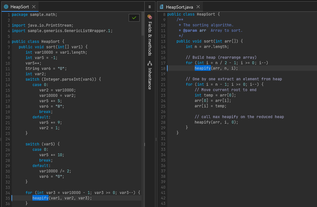Click 'String var6 = "0";' statement

[46, 68]
